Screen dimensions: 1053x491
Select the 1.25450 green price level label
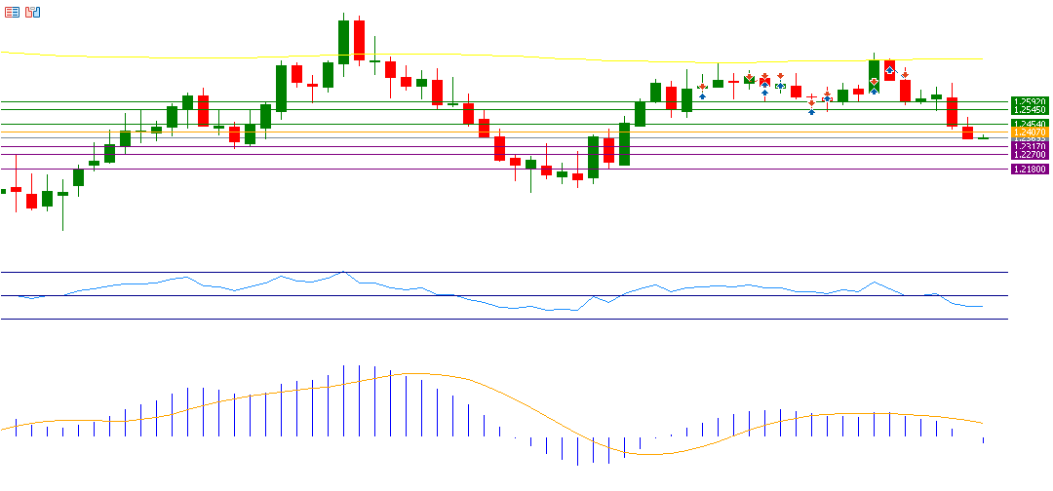(1030, 110)
